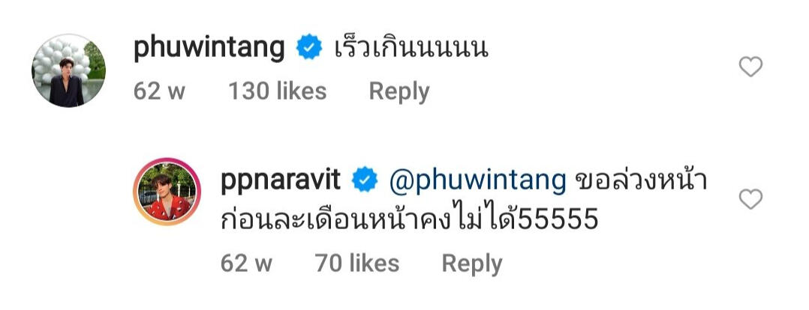View the 70 likes list

point(357,264)
